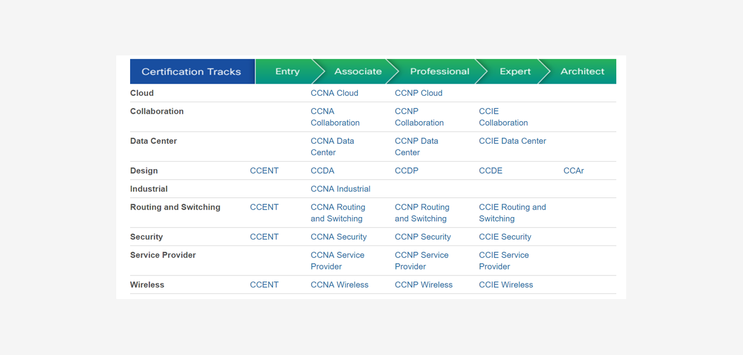Click the Security track label

click(x=146, y=237)
